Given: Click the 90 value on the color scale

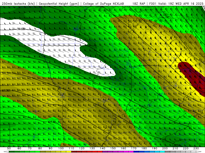Looking at the screenshot, I should tap(50, 148).
